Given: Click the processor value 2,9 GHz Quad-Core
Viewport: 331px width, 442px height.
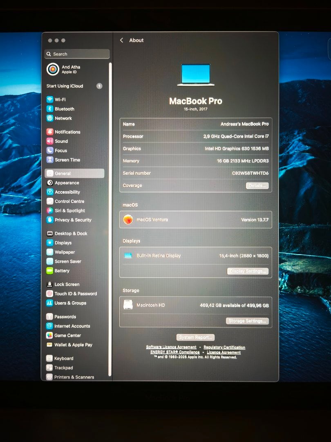Looking at the screenshot, I should tap(236, 136).
